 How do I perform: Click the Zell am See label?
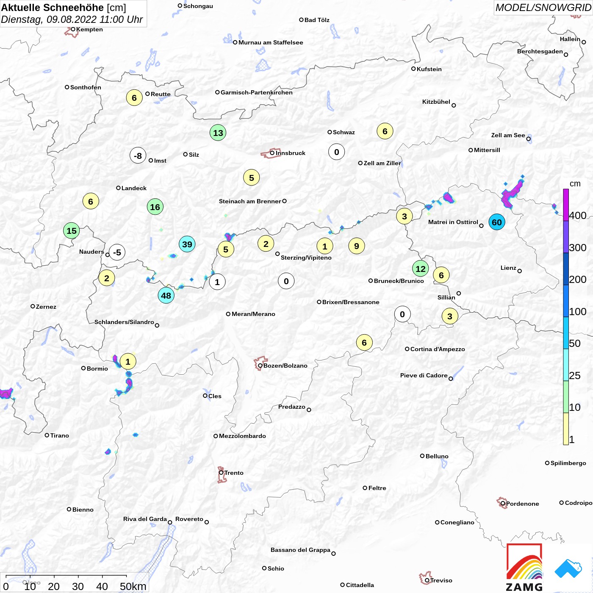coord(508,135)
